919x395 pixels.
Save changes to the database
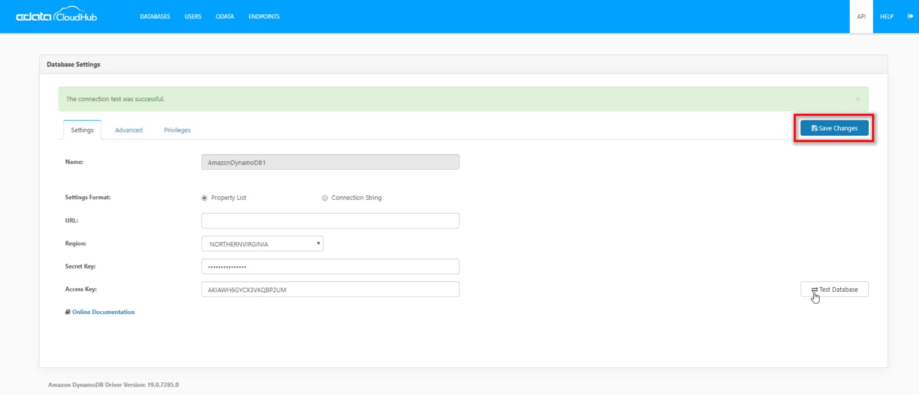[834, 128]
